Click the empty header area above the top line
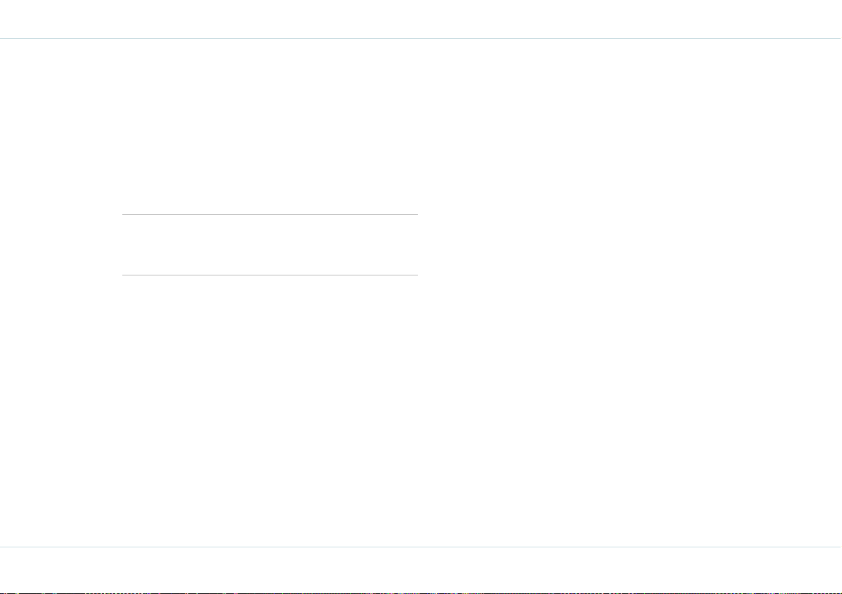Viewport: 842px width, 594px height. 421,19
